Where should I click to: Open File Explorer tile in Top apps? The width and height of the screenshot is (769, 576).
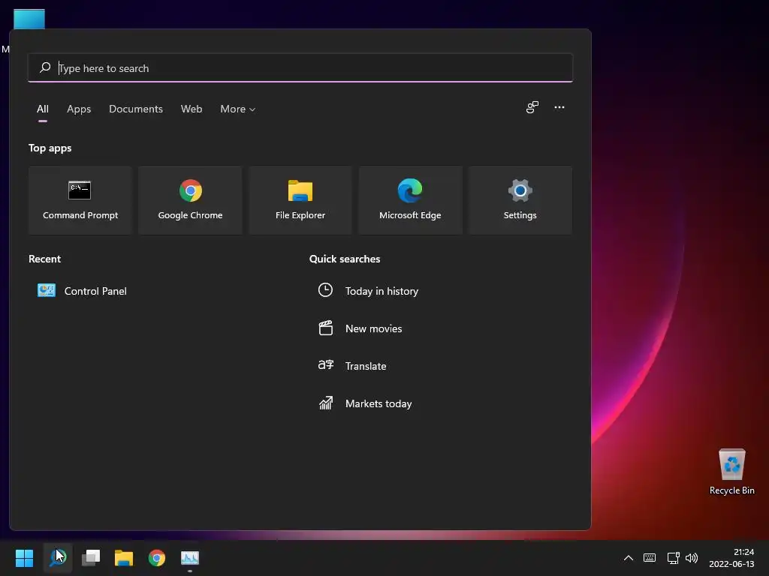(300, 200)
